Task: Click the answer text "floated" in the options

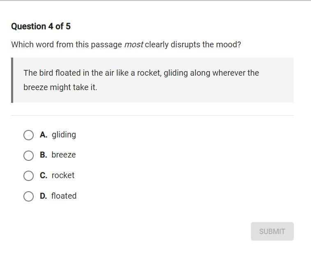Action: tap(64, 196)
